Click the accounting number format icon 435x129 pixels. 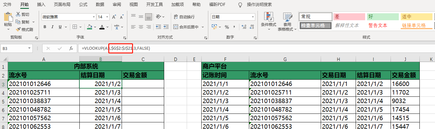214,27
